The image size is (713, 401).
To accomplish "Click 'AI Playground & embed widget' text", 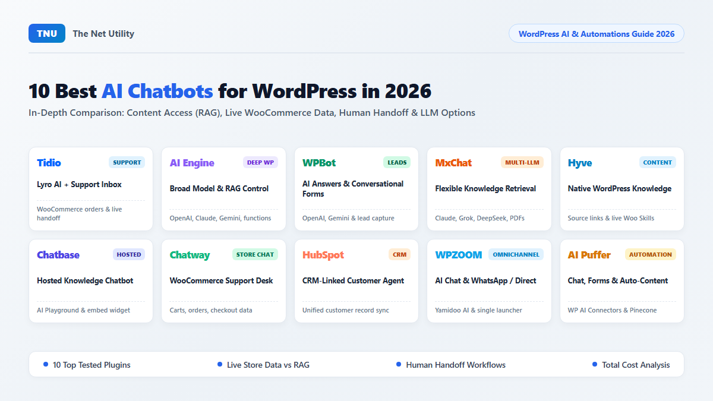I will click(83, 310).
